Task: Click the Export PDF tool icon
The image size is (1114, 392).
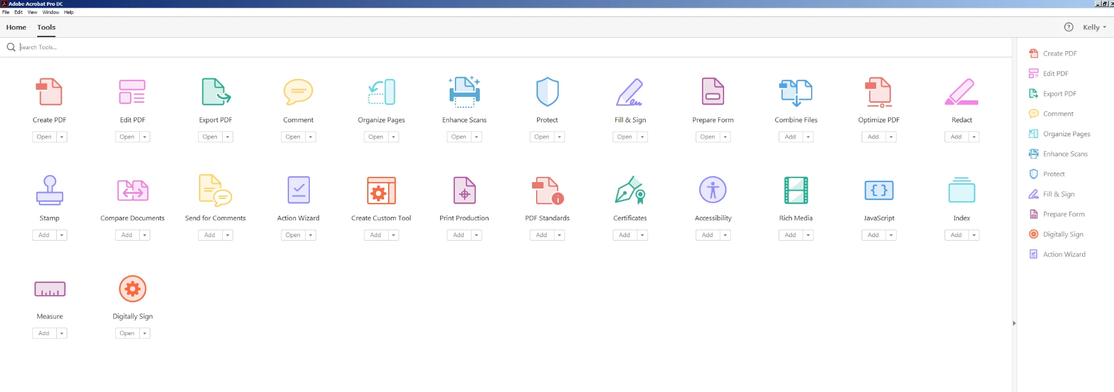Action: pyautogui.click(x=216, y=92)
